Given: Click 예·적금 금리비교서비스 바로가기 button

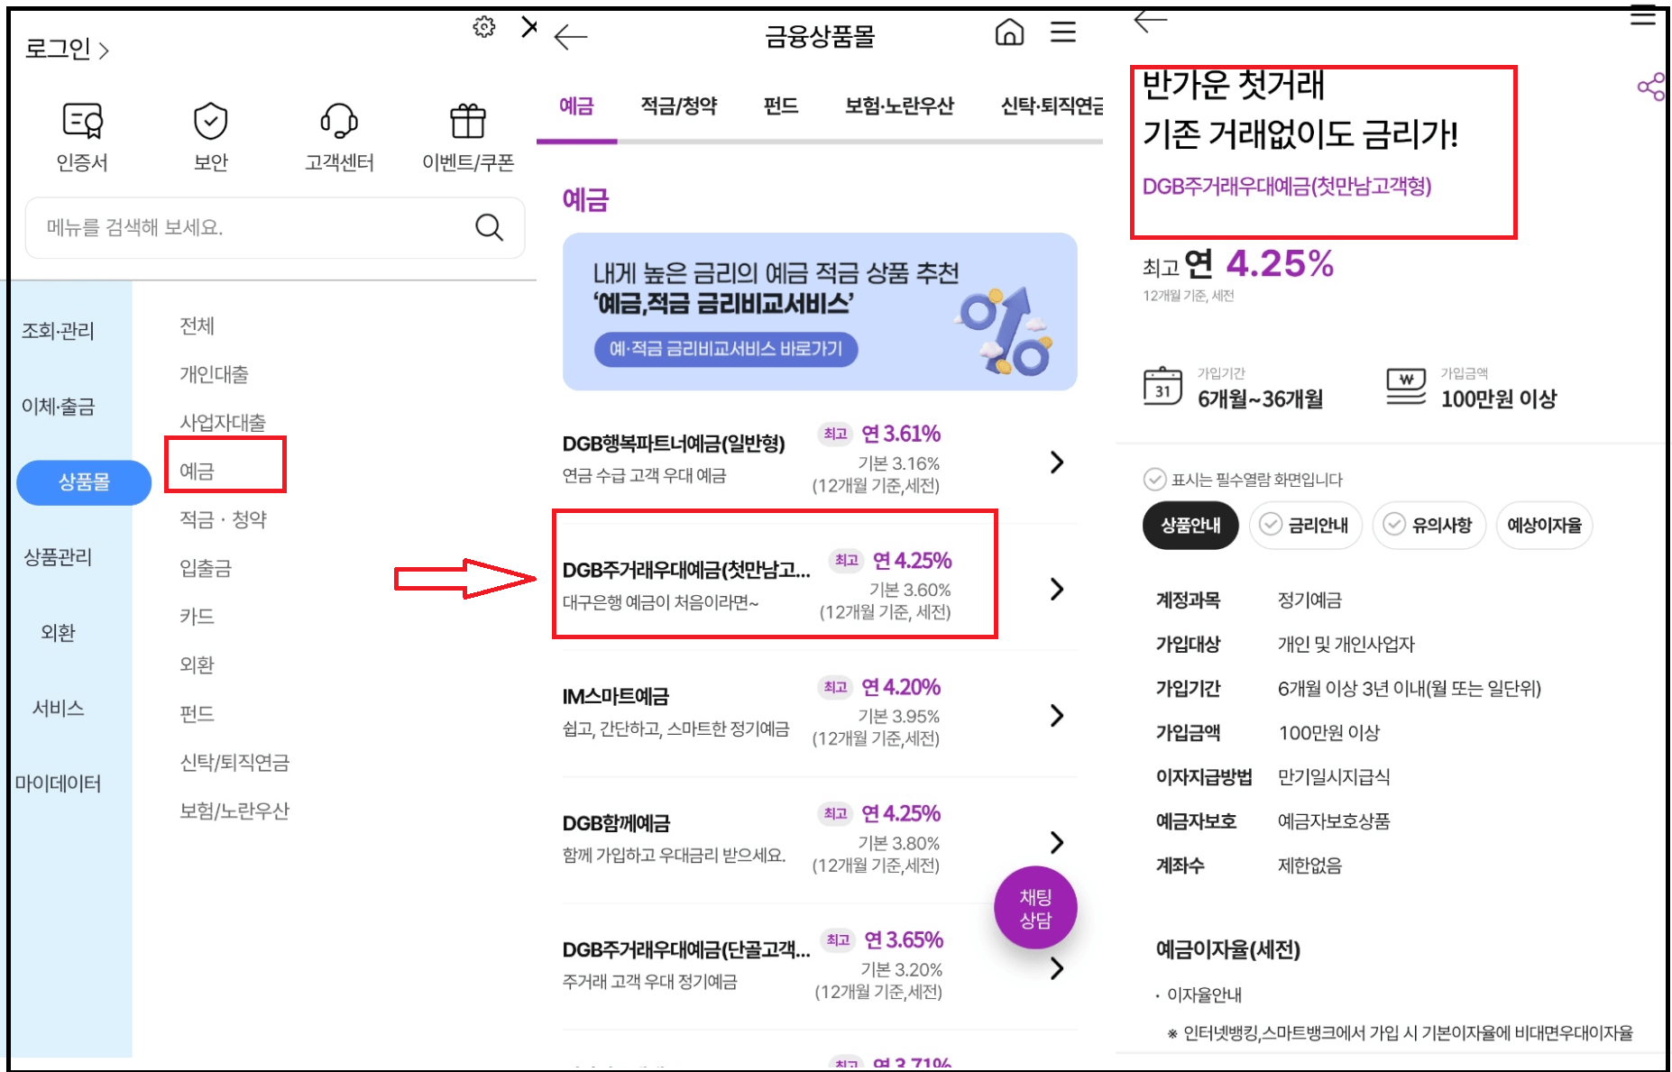Looking at the screenshot, I should (x=726, y=351).
